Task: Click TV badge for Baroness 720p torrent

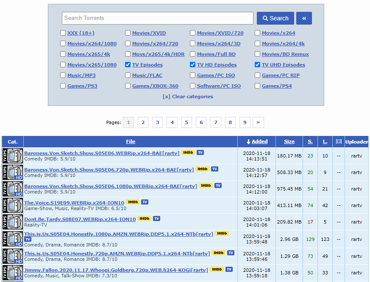Action: 214,169
